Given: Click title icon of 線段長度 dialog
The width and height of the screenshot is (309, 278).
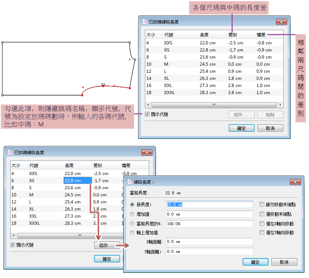Looking at the screenshot, I should click(129, 182).
